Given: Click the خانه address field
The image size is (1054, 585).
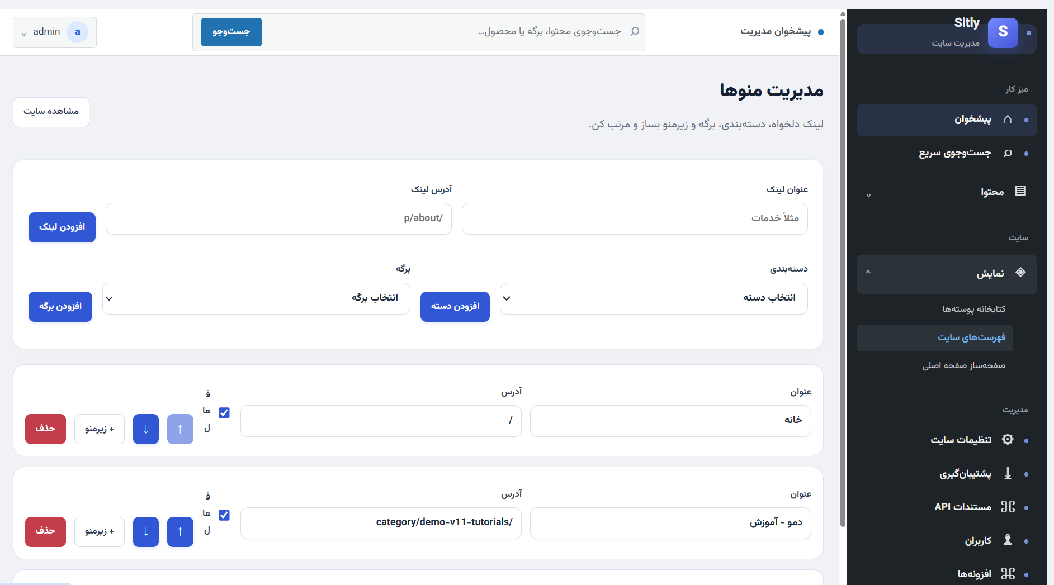Looking at the screenshot, I should click(381, 421).
